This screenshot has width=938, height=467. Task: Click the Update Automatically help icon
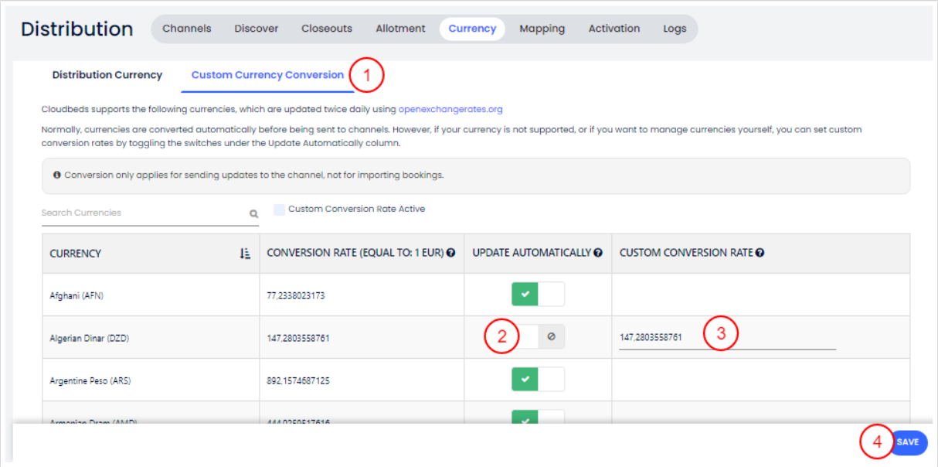point(598,254)
